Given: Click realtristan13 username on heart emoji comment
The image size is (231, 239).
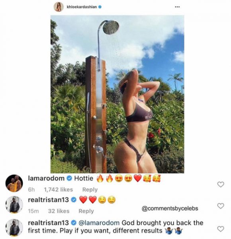Looking at the screenshot, I should tap(48, 200).
